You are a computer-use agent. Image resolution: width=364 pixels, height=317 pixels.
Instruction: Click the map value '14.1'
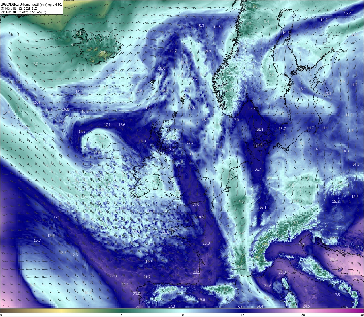(x=317, y=149)
